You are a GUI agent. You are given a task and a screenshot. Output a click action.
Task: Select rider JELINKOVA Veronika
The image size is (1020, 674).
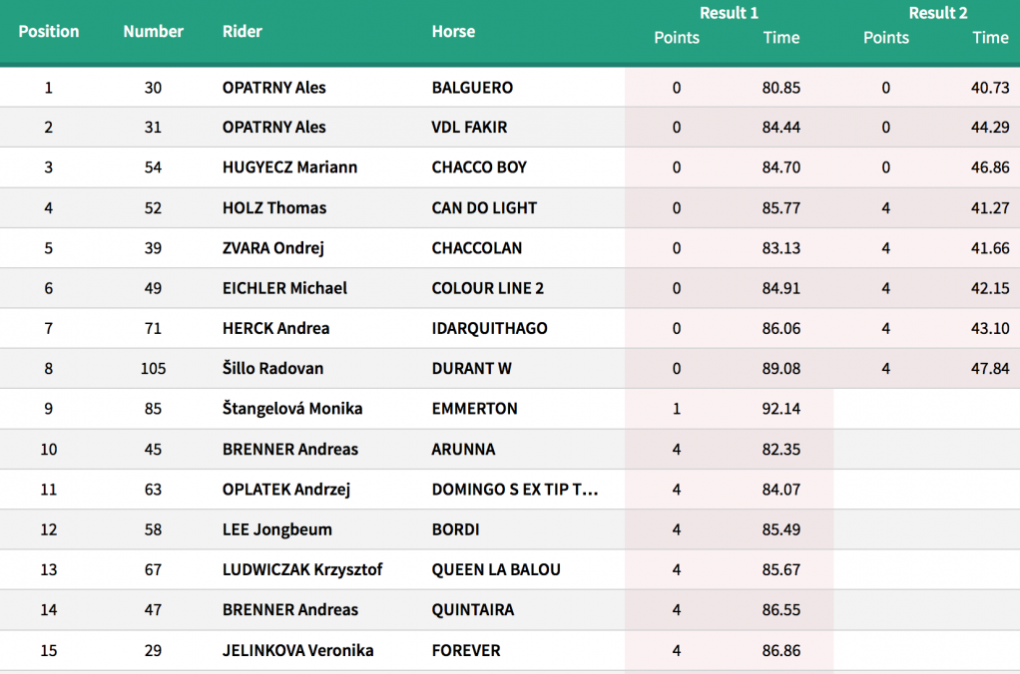[298, 651]
